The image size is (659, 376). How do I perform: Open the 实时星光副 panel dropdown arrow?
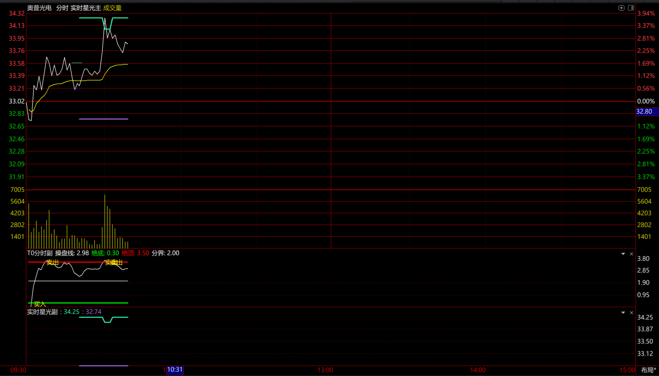click(623, 313)
